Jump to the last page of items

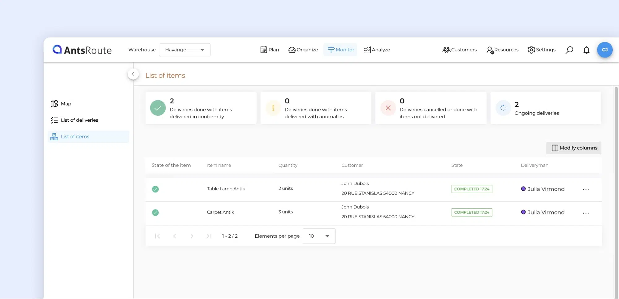[209, 236]
